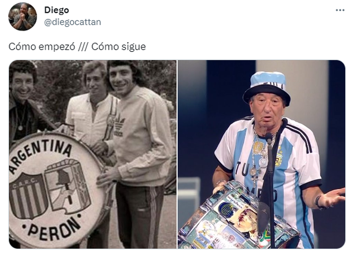Open the black-and-white left photo
The height and width of the screenshot is (254, 353).
click(92, 154)
